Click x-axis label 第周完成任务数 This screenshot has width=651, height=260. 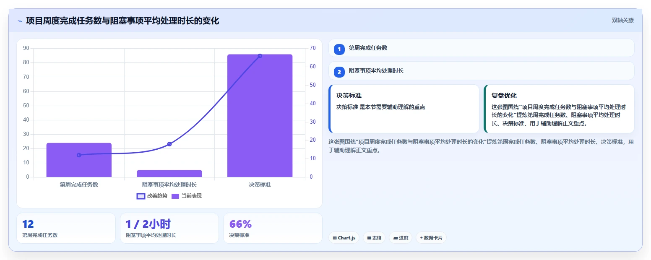[x=79, y=185]
